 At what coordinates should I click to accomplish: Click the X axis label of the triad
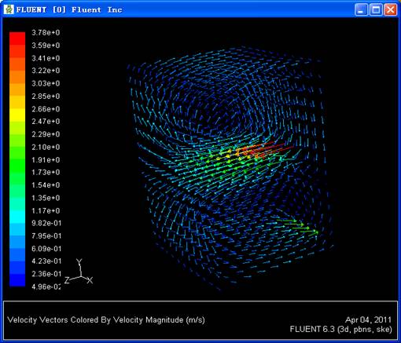[x=90, y=280]
